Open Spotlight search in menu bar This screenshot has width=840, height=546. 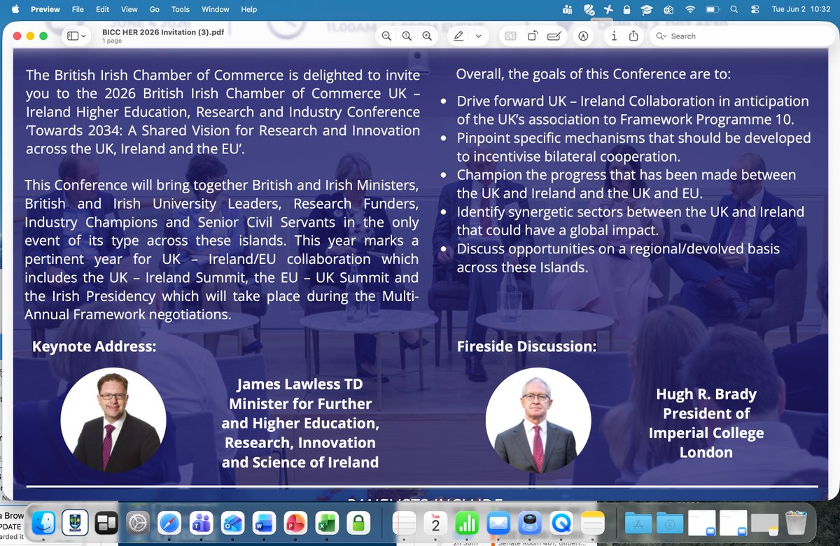pos(734,9)
